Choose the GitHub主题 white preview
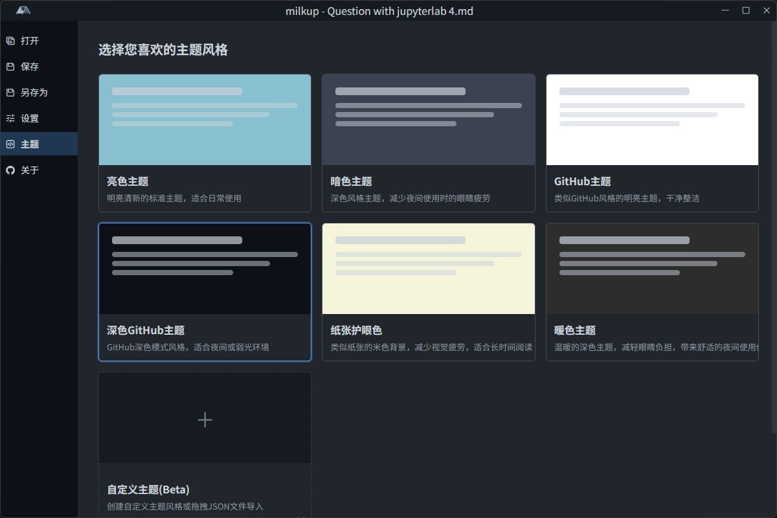The width and height of the screenshot is (777, 518). (652, 120)
